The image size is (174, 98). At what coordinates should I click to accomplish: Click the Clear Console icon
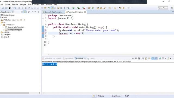pos(143,59)
